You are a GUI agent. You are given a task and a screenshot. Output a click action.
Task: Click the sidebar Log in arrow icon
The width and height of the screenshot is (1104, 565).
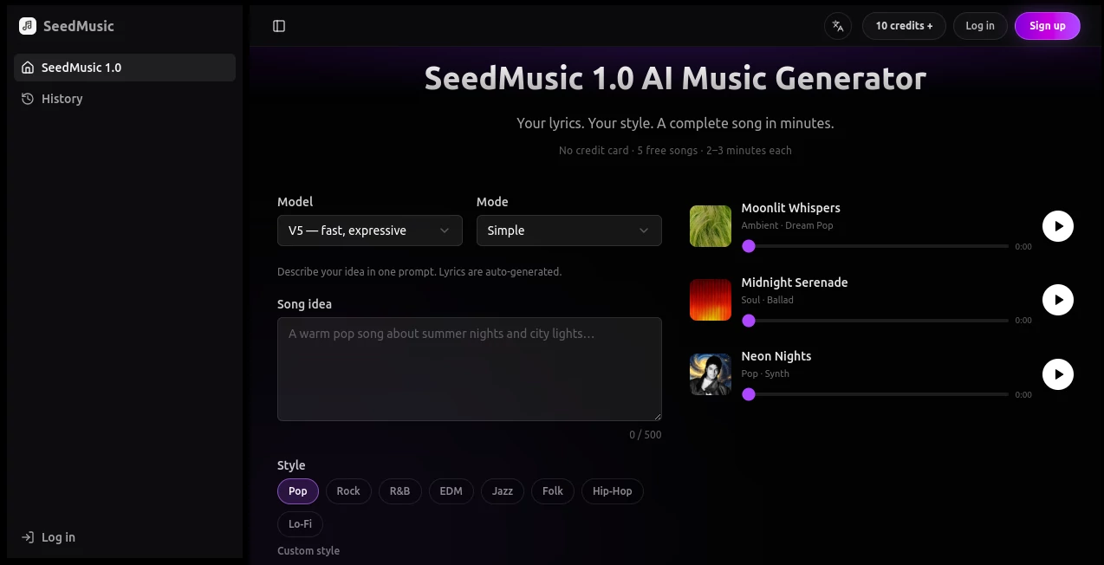click(28, 537)
